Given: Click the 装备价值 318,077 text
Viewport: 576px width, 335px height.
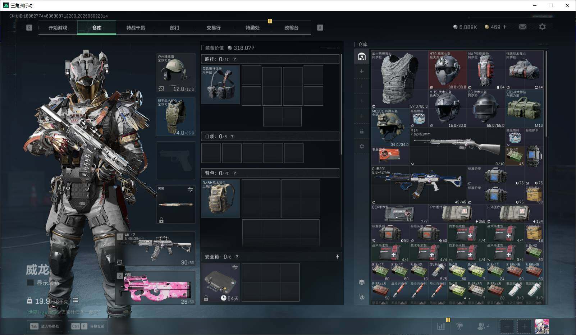Looking at the screenshot, I should 230,48.
